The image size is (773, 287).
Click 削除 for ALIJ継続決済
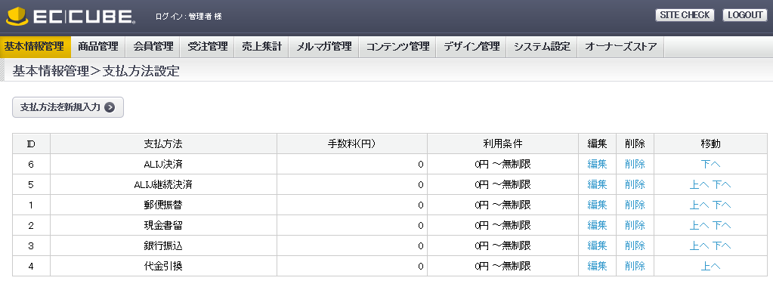[635, 184]
